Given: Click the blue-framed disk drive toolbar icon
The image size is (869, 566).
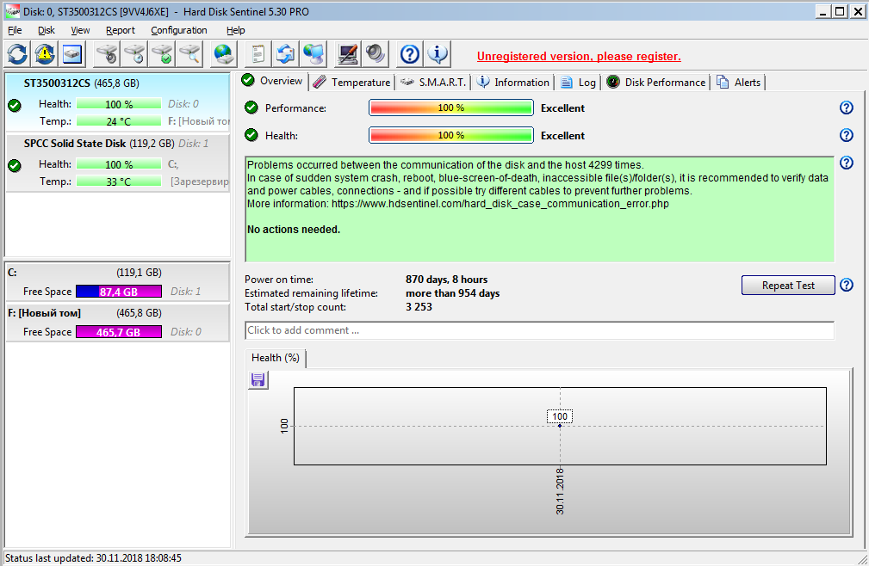Looking at the screenshot, I should (72, 54).
